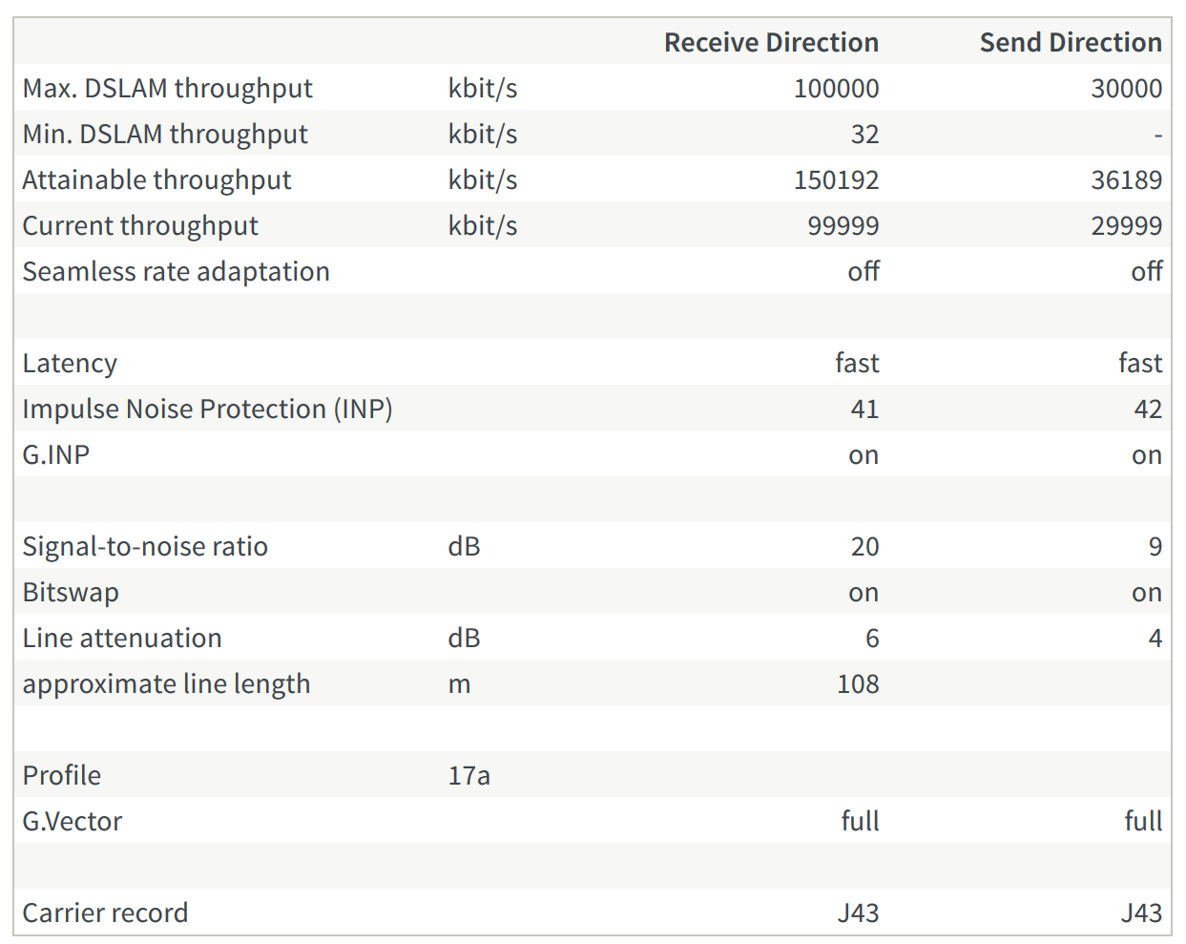Click the Carrier record receive value J43

(x=858, y=913)
